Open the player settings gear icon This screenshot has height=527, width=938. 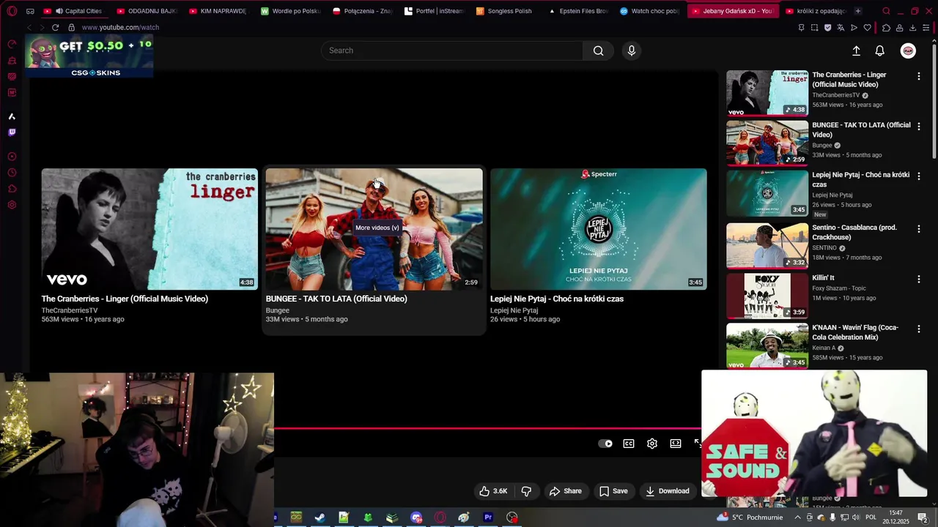pyautogui.click(x=652, y=444)
